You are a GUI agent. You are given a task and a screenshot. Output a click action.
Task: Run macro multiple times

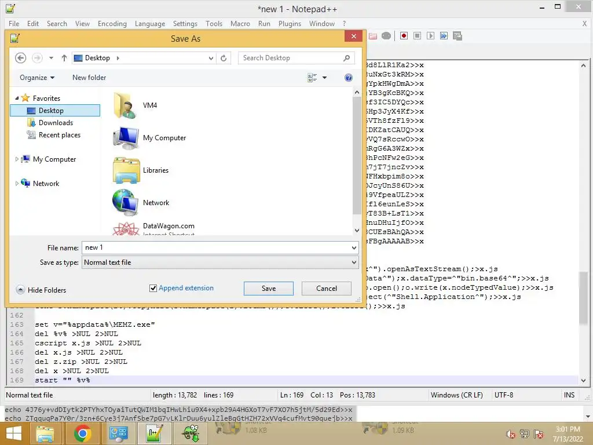[x=444, y=36]
